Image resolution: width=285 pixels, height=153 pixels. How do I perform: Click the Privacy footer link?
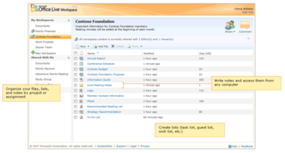(x=145, y=146)
